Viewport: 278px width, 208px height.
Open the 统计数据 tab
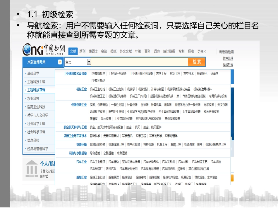[x=169, y=51]
